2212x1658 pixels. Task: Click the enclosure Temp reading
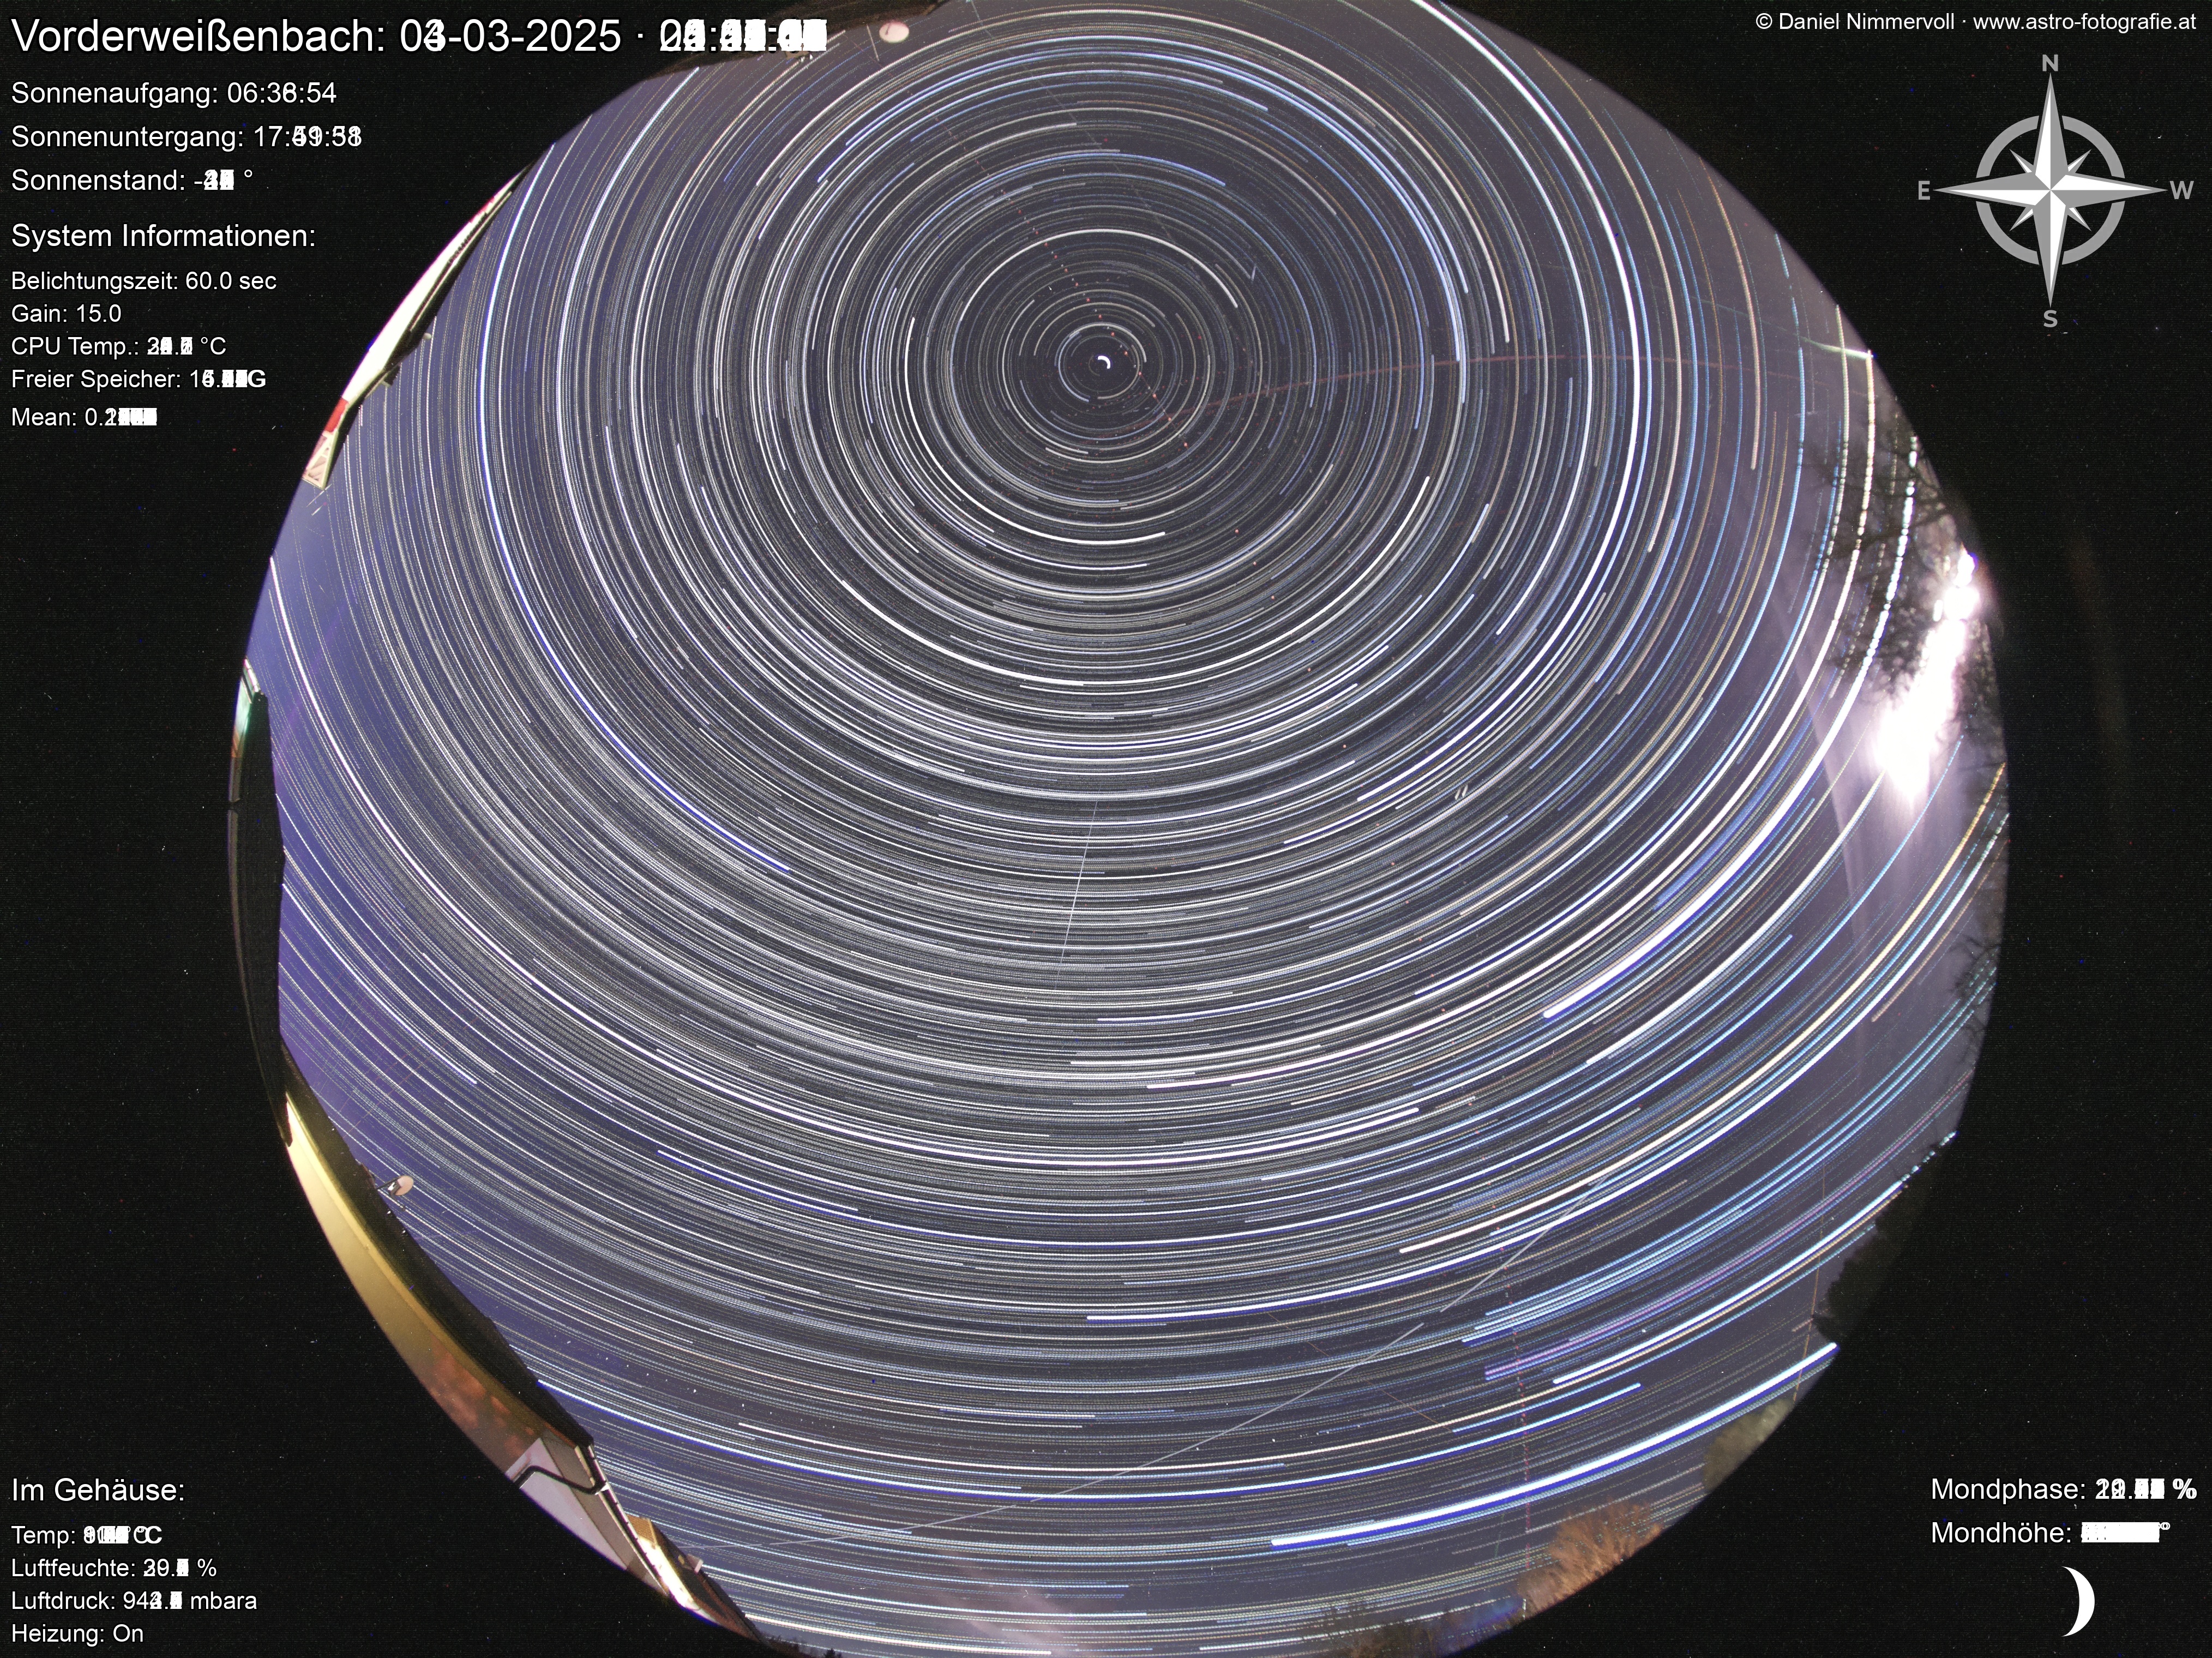tap(86, 1535)
